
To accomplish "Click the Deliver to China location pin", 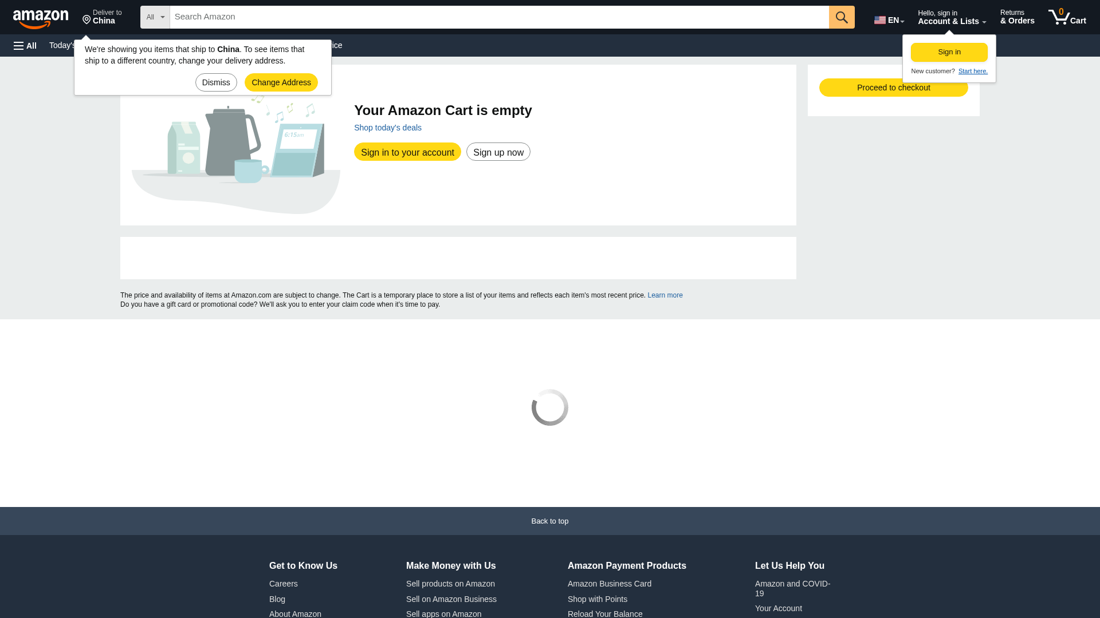I will [87, 20].
